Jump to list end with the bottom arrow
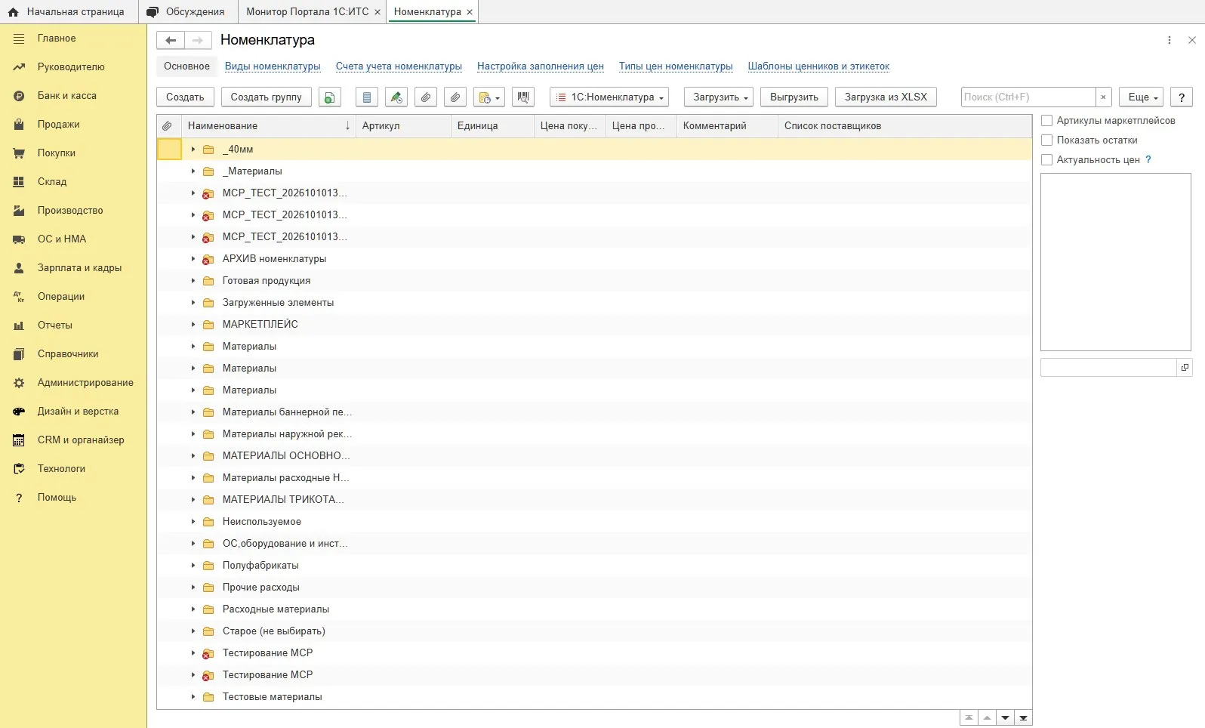Screen dimensions: 1205x728 point(1023,718)
